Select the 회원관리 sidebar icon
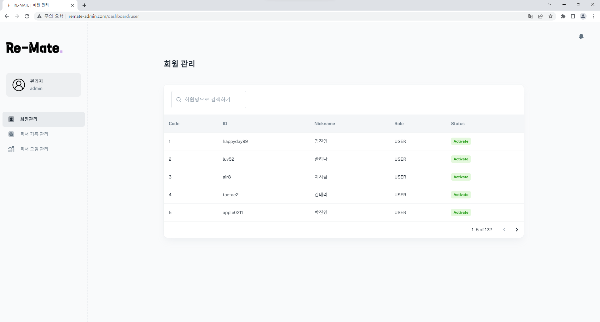The width and height of the screenshot is (600, 322). pos(11,119)
